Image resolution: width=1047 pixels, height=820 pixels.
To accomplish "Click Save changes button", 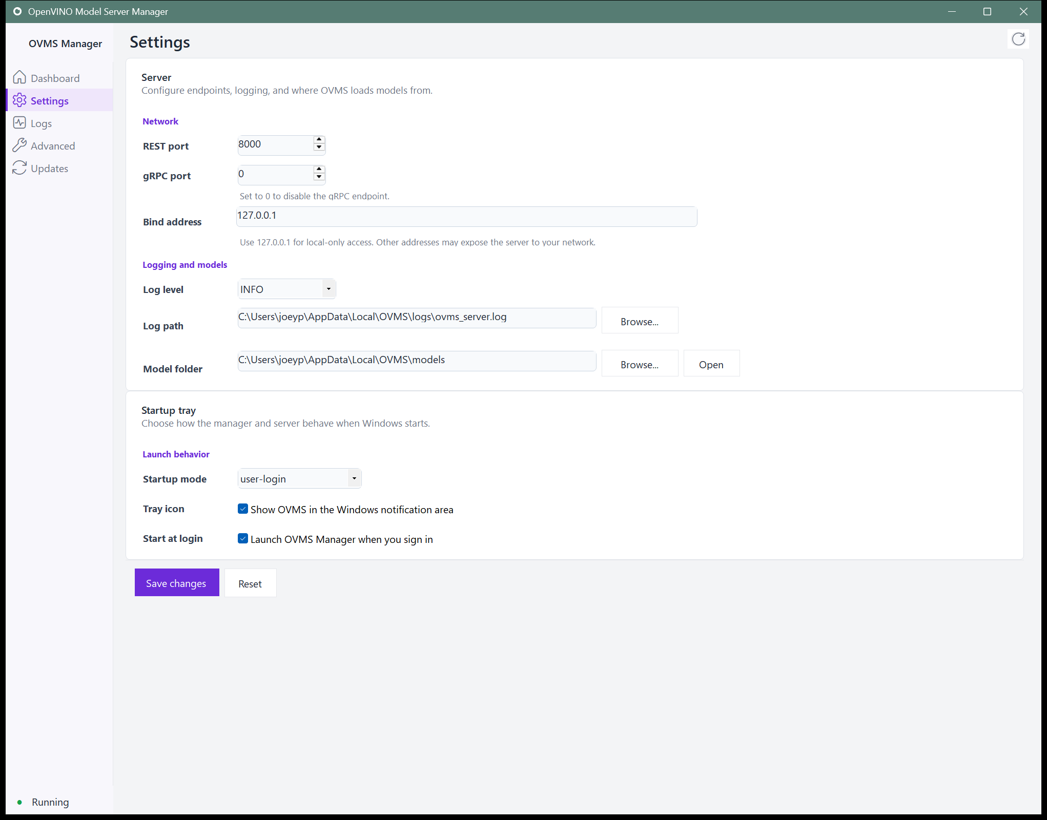I will tap(177, 583).
